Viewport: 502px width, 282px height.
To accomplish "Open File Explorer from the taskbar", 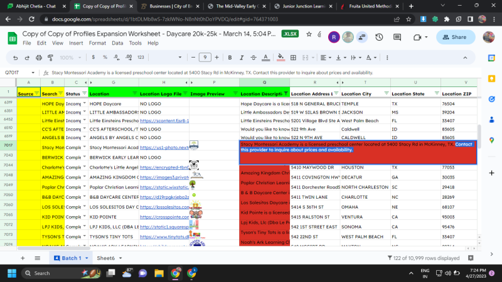I will click(x=159, y=273).
